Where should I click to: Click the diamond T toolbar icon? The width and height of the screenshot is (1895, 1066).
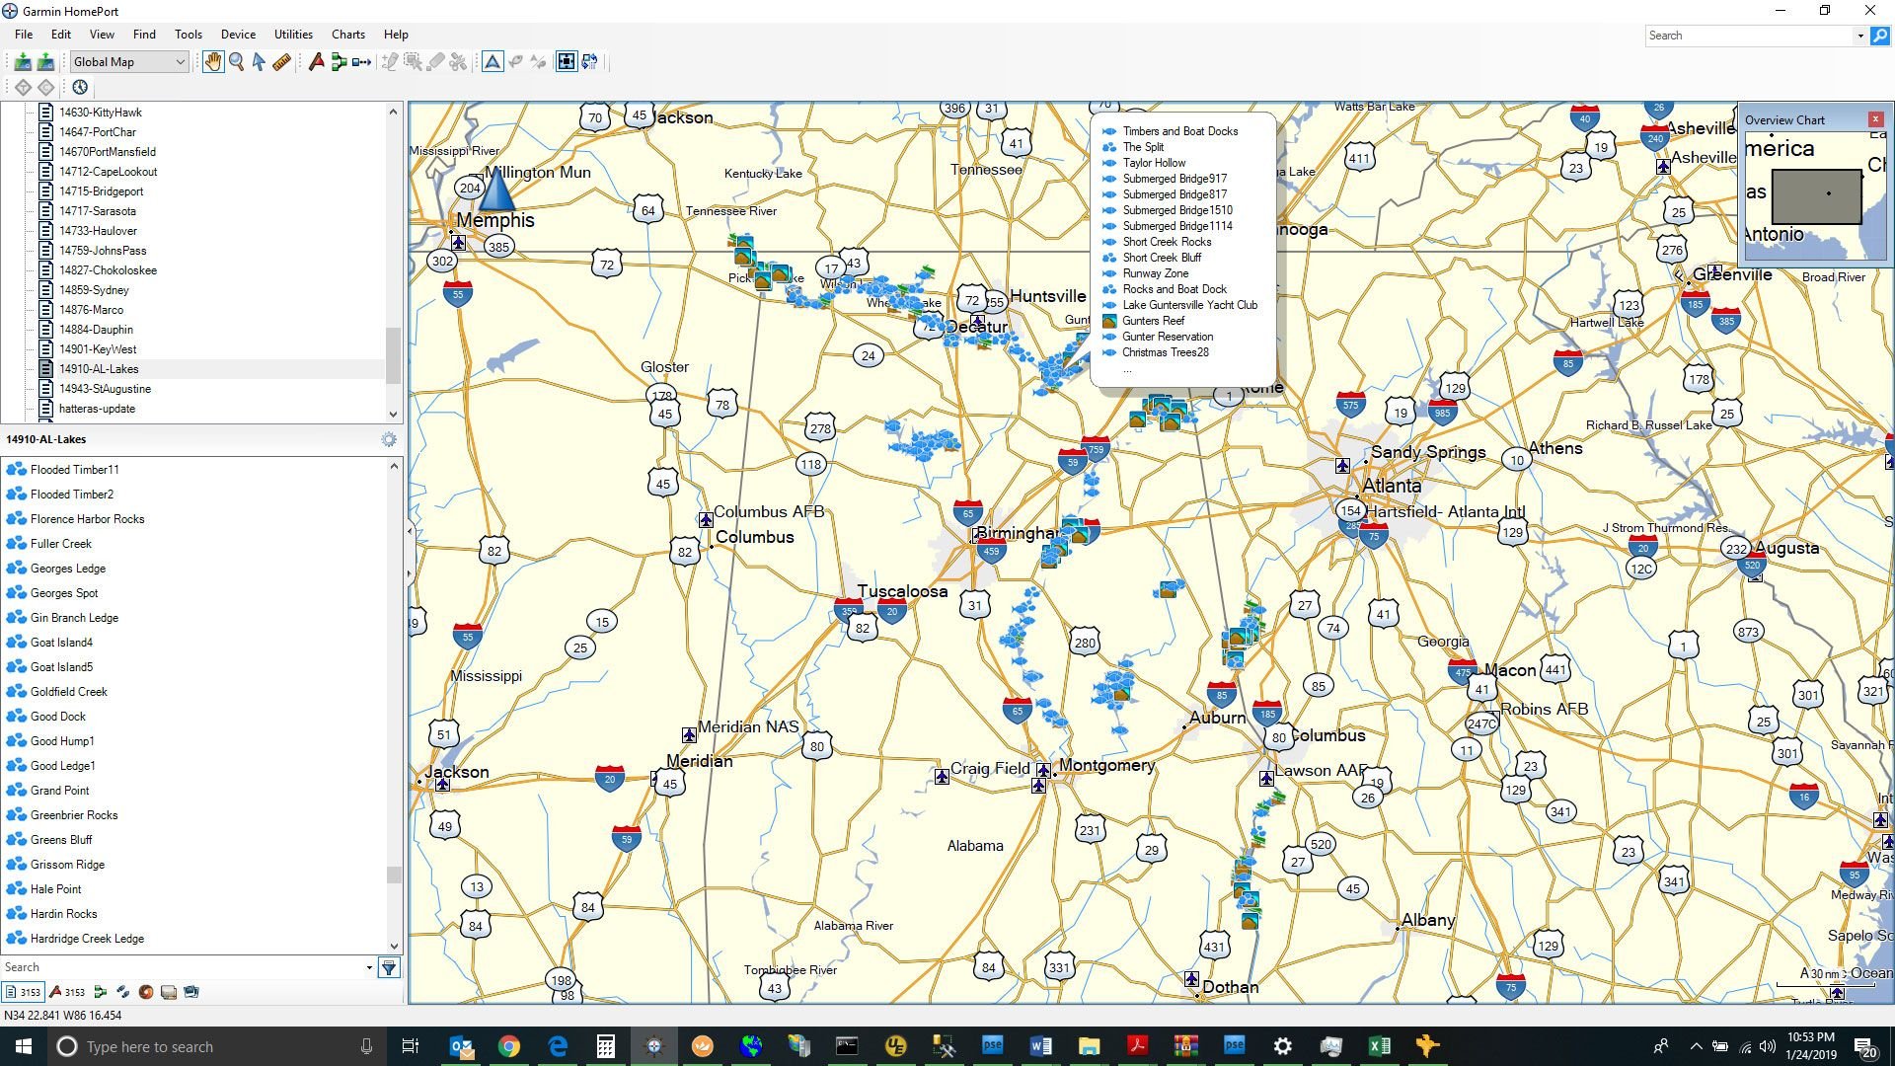click(x=23, y=87)
